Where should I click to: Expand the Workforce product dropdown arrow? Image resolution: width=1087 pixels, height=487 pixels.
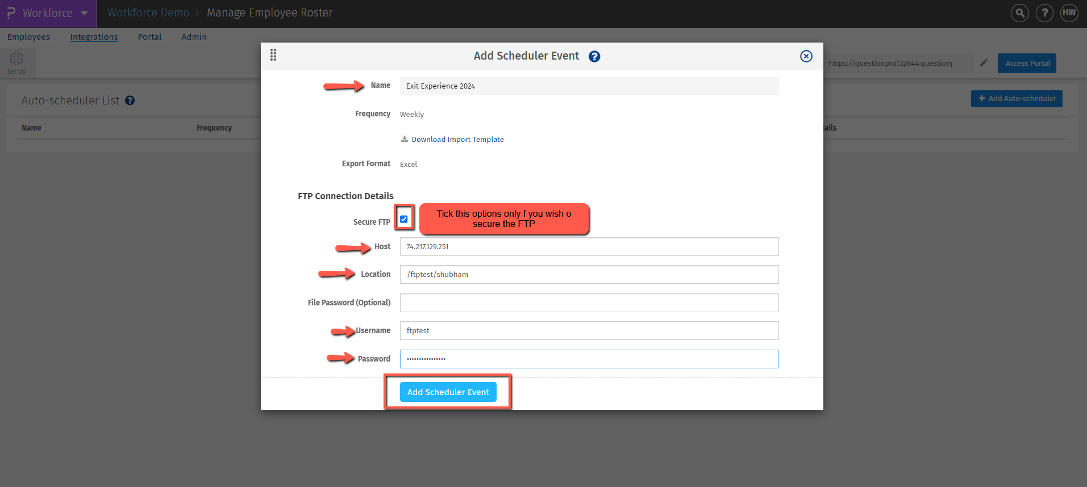(84, 13)
